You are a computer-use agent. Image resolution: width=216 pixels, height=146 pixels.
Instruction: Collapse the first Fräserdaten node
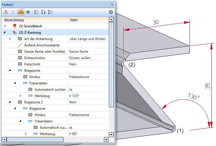coord(15,83)
